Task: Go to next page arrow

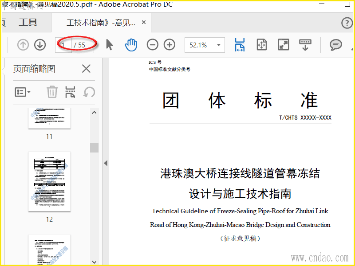Action: 40,45
